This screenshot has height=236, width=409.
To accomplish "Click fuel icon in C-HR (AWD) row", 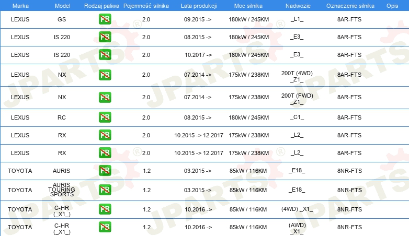I will click(x=105, y=227).
